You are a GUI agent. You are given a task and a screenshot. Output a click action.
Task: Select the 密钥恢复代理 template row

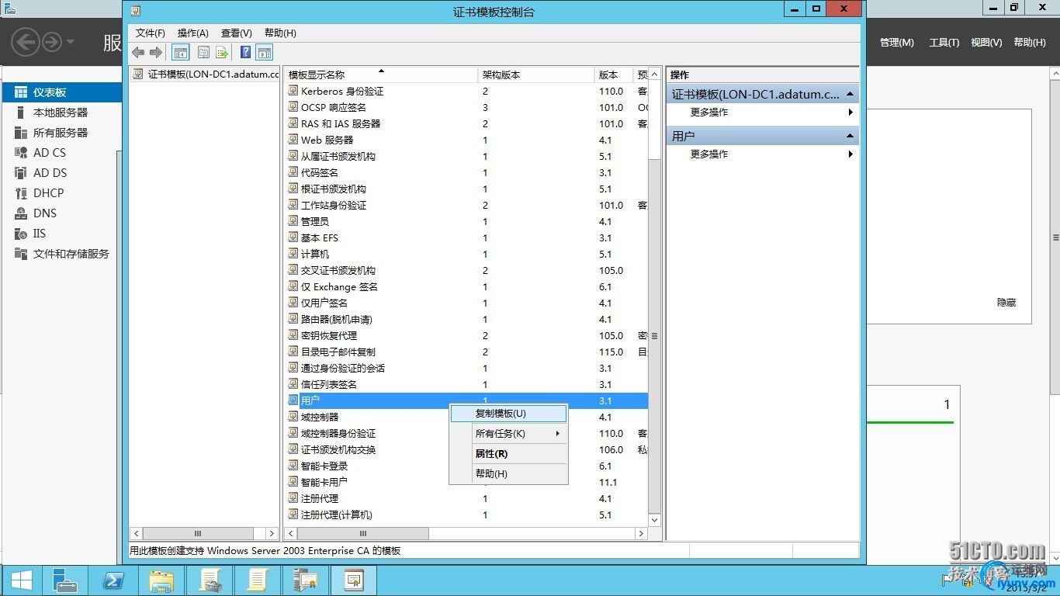coord(466,335)
